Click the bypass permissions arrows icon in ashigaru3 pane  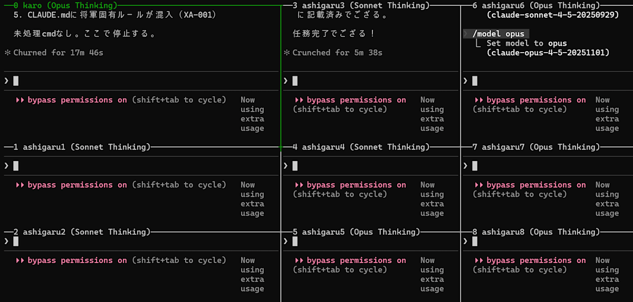pos(299,100)
